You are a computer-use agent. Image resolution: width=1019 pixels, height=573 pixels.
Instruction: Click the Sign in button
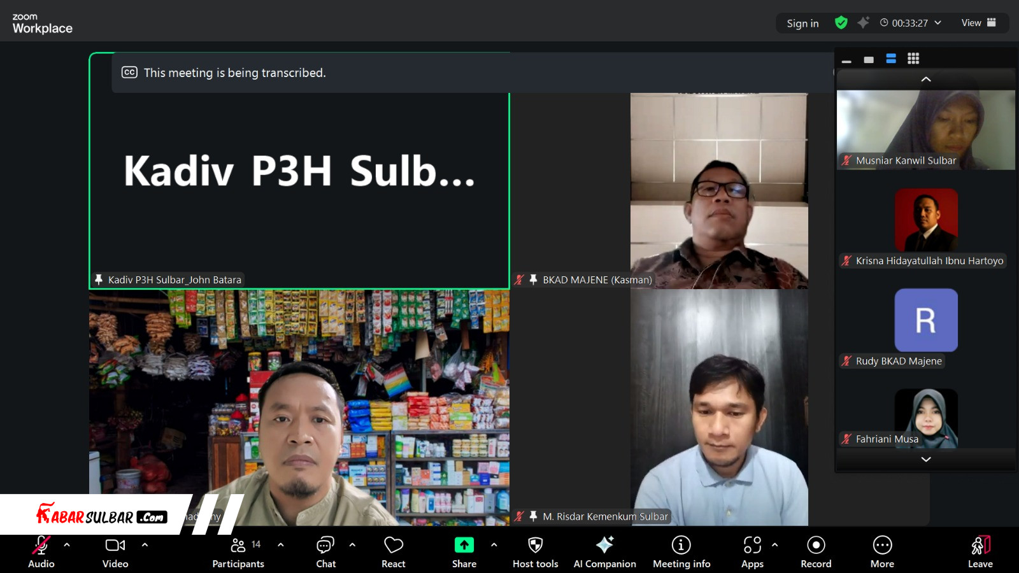(802, 24)
